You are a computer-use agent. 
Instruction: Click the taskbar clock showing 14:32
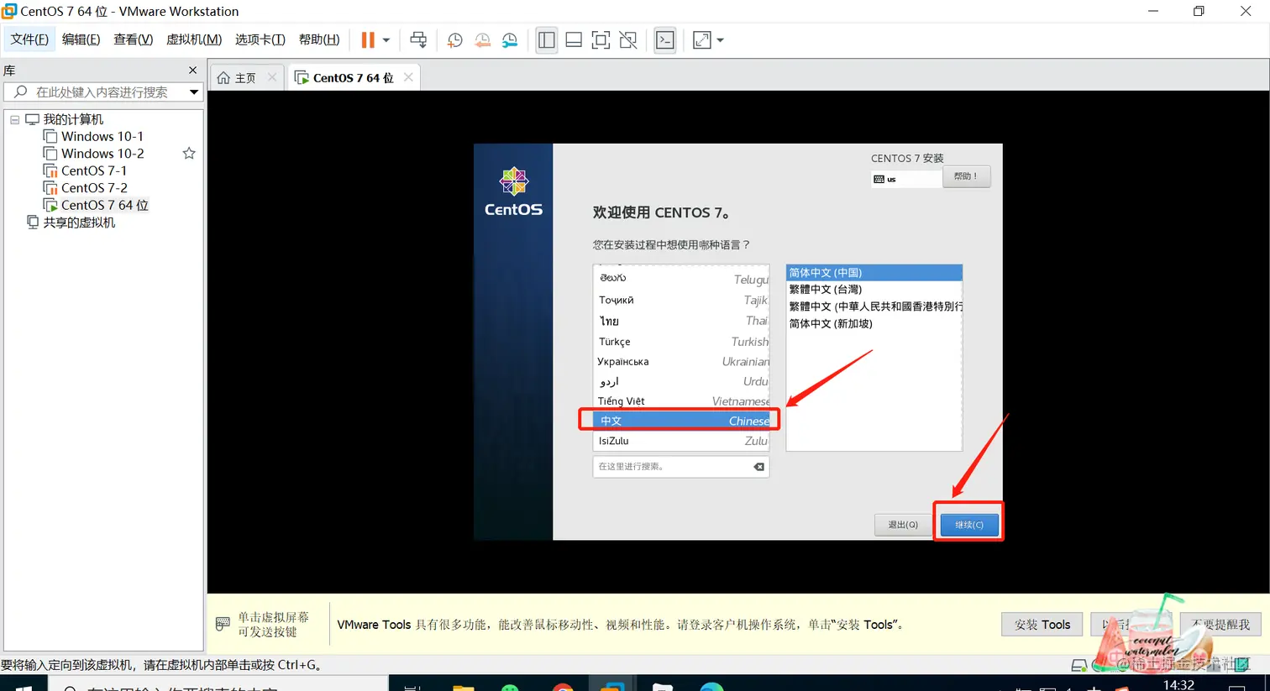[x=1178, y=685]
